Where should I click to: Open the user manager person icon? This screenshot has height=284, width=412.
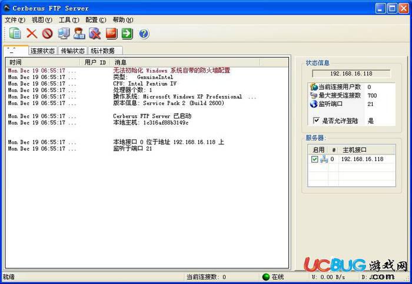click(79, 34)
